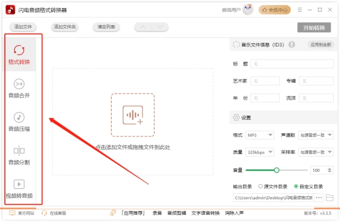Open the 消除人声 link
This screenshot has width=340, height=222.
click(x=234, y=213)
